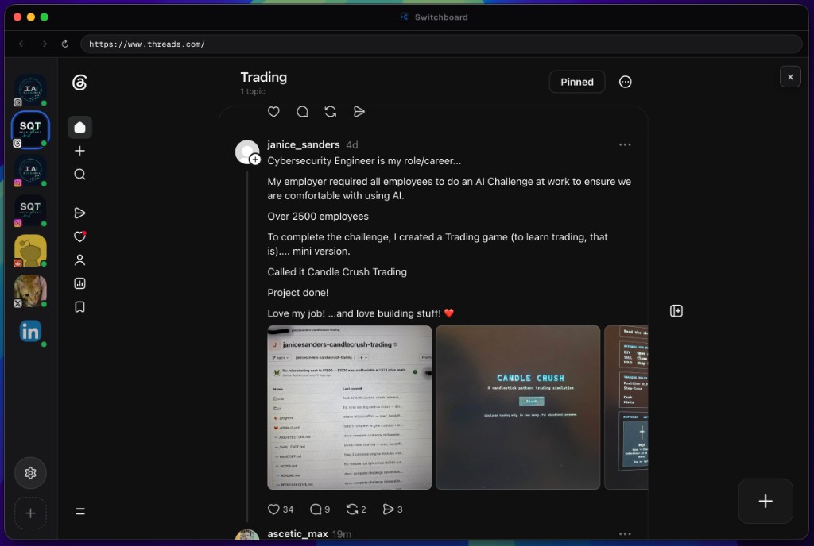Open the CANDLE CRUSH title screen image

click(517, 407)
